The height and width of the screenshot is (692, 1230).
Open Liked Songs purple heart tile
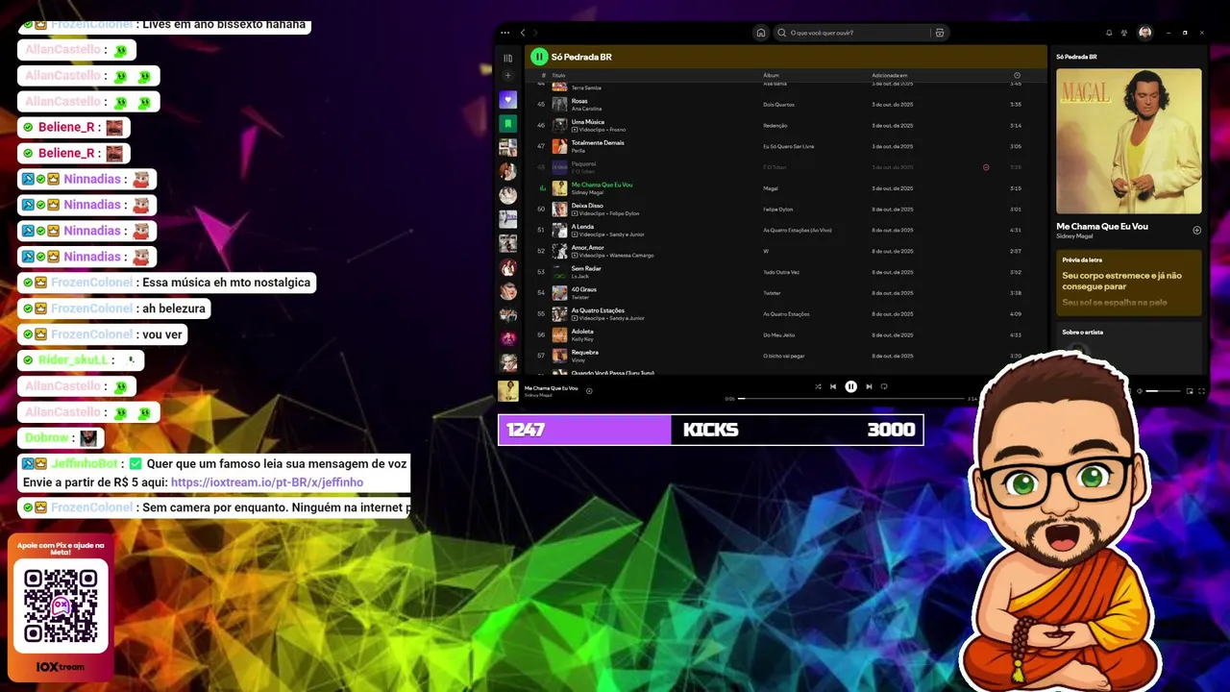click(508, 100)
